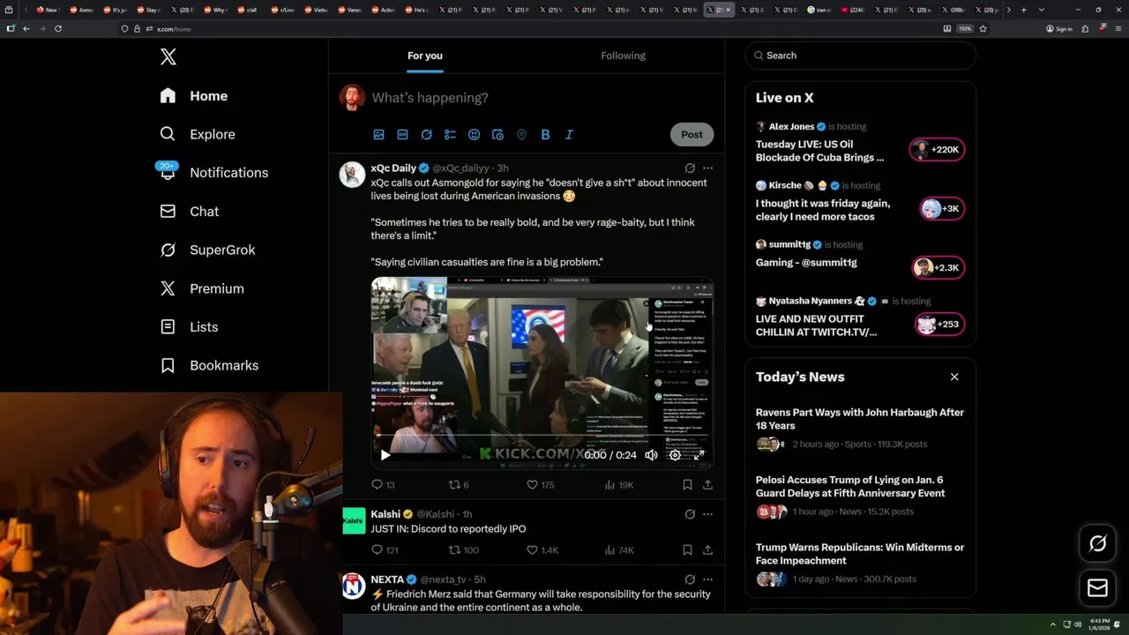This screenshot has width=1129, height=635.
Task: Add a poll to the post
Action: [x=450, y=135]
